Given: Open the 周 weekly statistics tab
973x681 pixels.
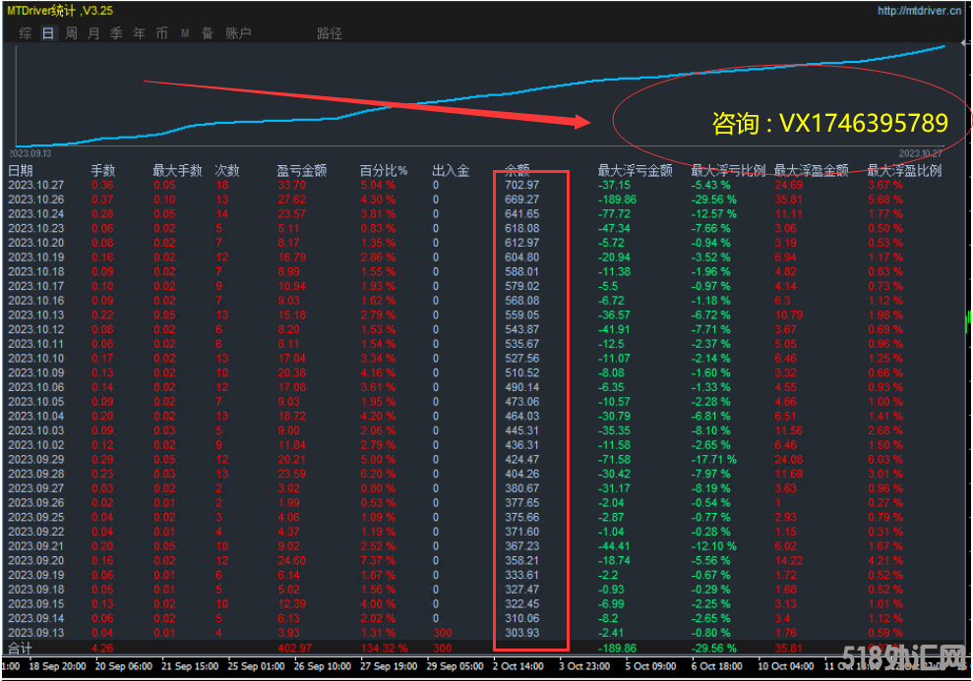Looking at the screenshot, I should [71, 33].
